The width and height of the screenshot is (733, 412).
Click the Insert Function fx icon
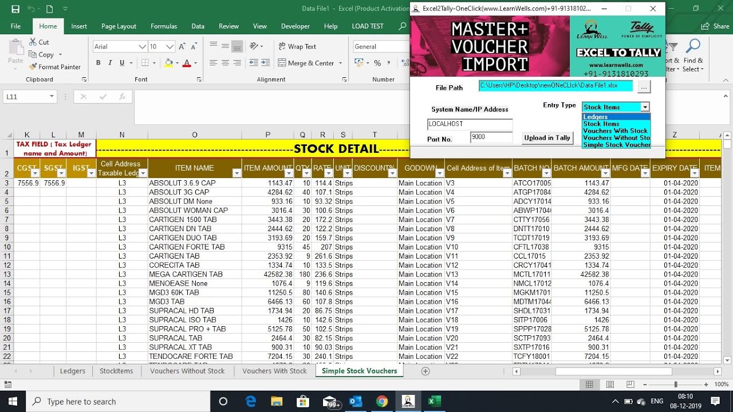[x=122, y=97]
